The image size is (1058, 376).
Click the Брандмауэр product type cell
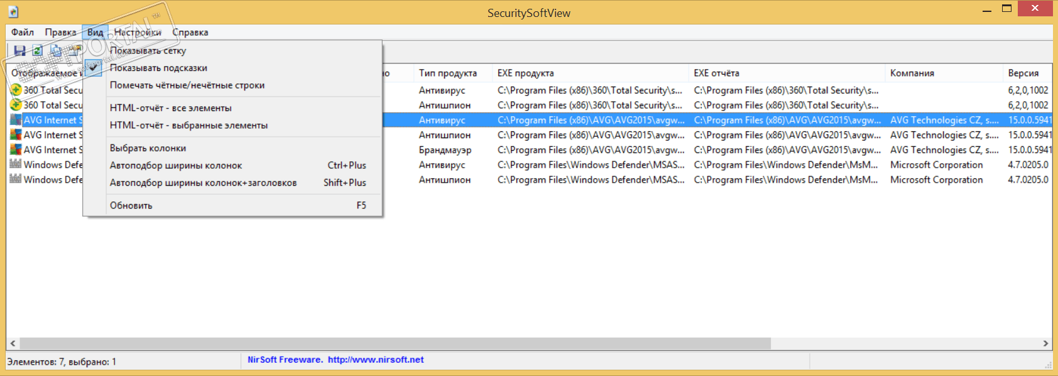pos(445,150)
